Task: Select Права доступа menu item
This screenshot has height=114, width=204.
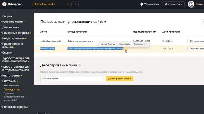Action: point(12,89)
